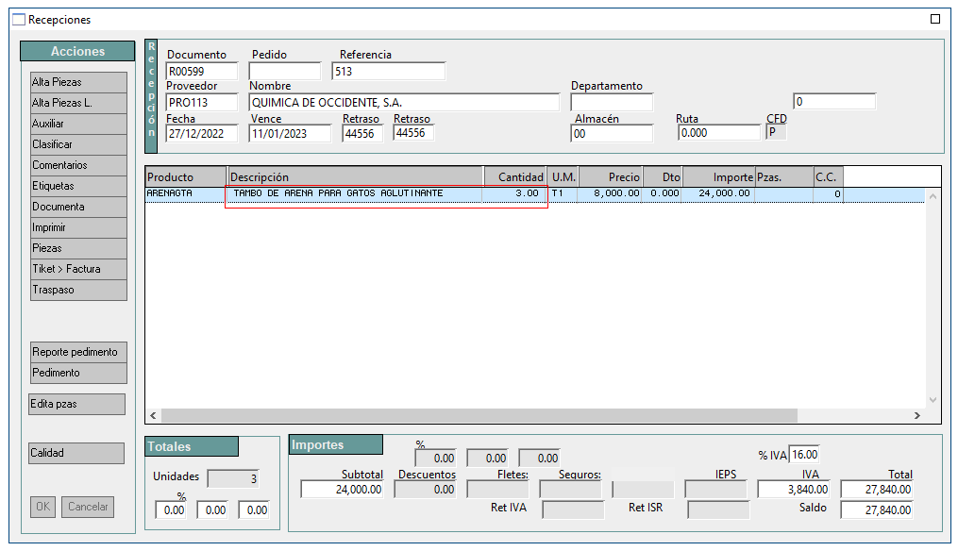Click the Descuentos amount field
Image resolution: width=958 pixels, height=551 pixels.
[426, 490]
